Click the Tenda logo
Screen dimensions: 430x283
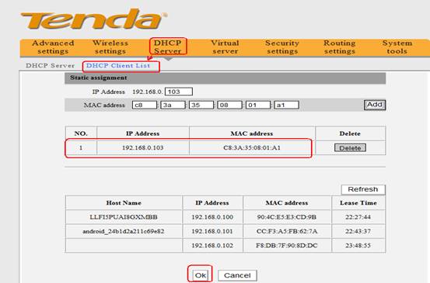94,19
